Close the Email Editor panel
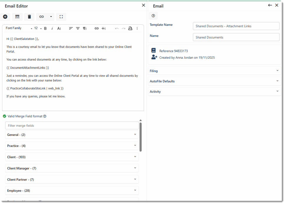This screenshot has width=284, height=203. coord(143,5)
